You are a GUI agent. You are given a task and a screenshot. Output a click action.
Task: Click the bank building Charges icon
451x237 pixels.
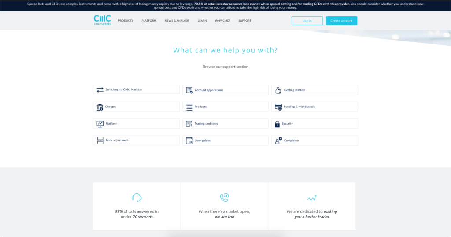(x=100, y=107)
